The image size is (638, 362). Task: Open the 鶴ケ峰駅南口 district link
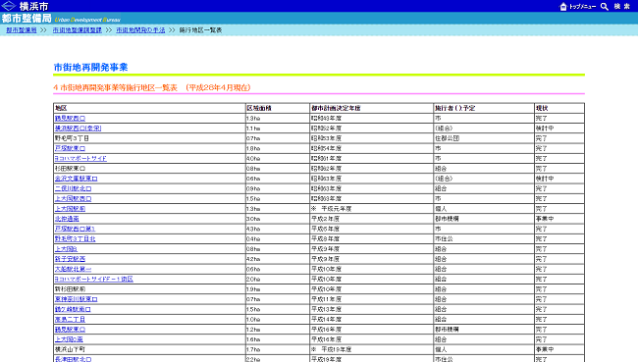tap(73, 310)
